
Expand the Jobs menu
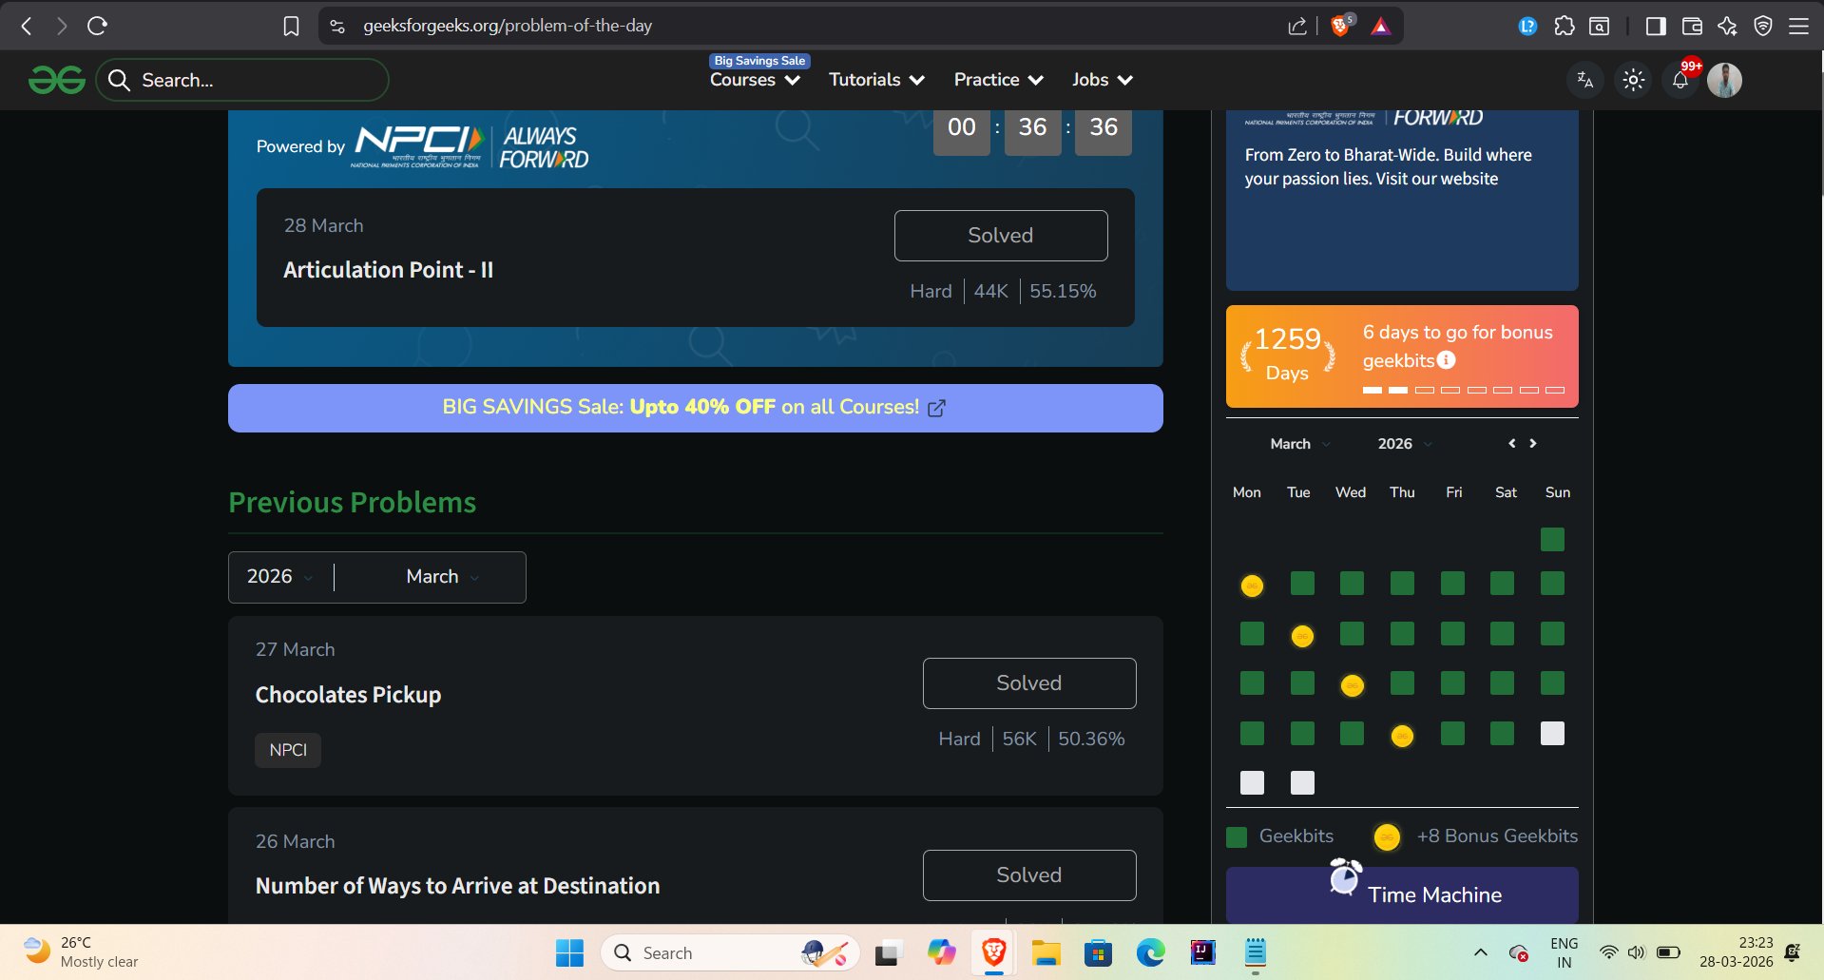click(x=1102, y=80)
